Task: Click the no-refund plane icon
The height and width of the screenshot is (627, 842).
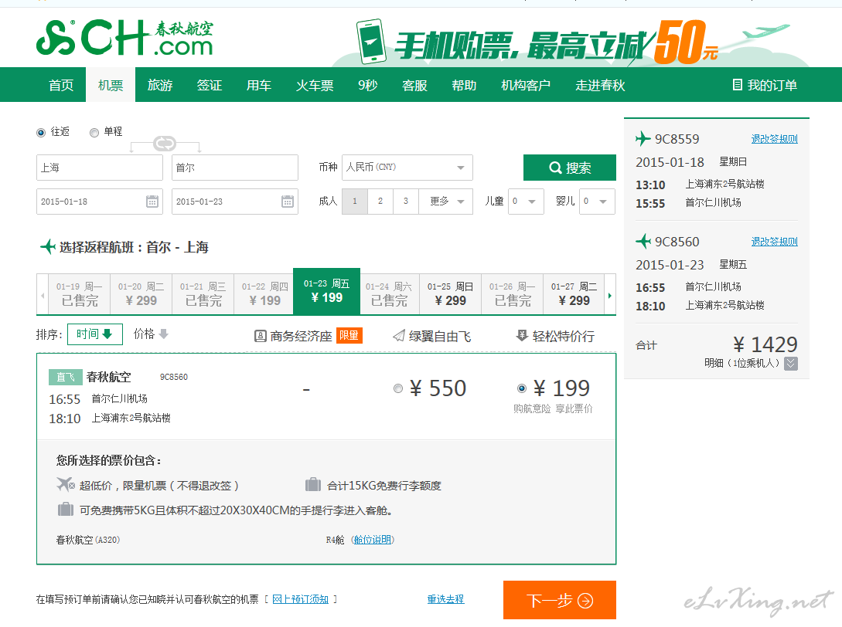Action: (x=66, y=484)
